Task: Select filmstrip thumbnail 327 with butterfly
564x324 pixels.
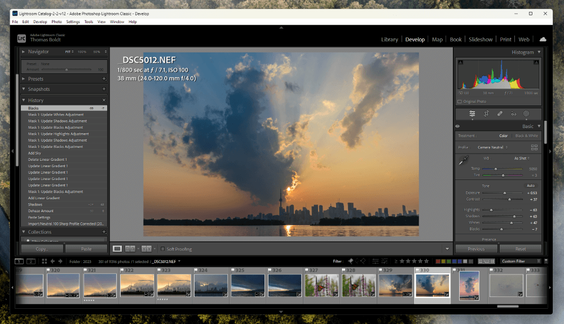Action: pos(322,285)
